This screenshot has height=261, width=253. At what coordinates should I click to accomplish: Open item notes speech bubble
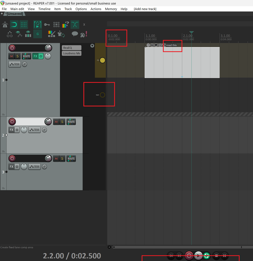[x=156, y=45]
